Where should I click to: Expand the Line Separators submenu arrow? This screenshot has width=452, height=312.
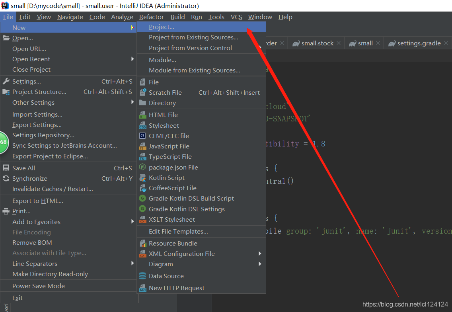(x=132, y=263)
